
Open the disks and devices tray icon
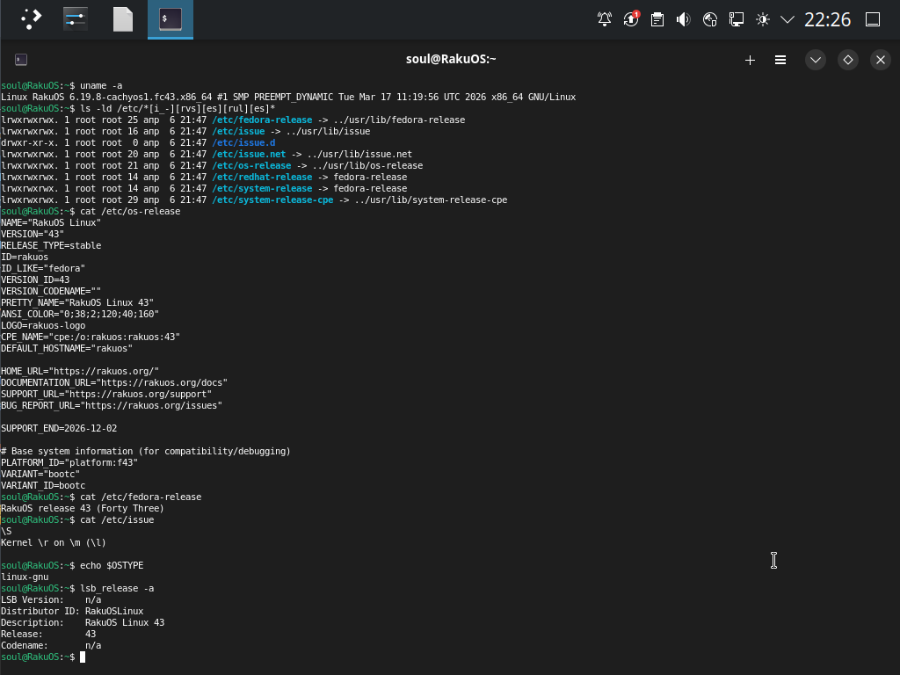[x=711, y=19]
